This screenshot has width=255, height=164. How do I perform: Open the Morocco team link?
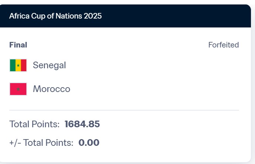point(52,89)
